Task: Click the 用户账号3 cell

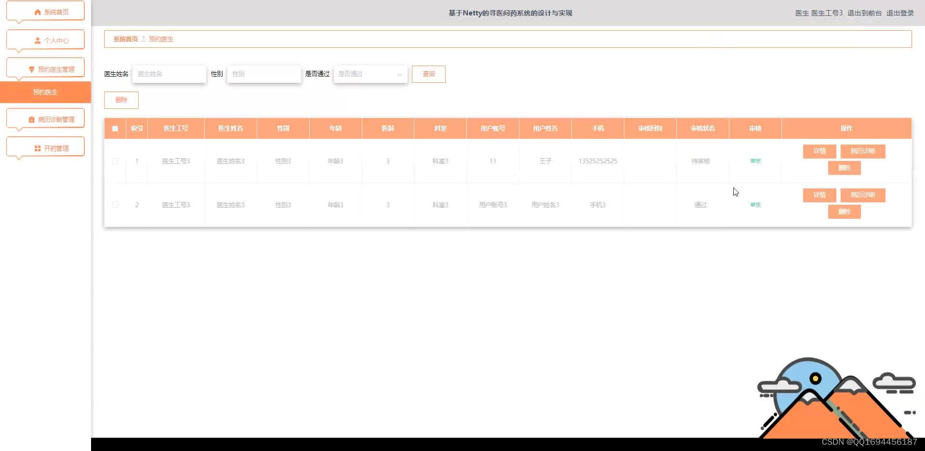Action: [493, 205]
